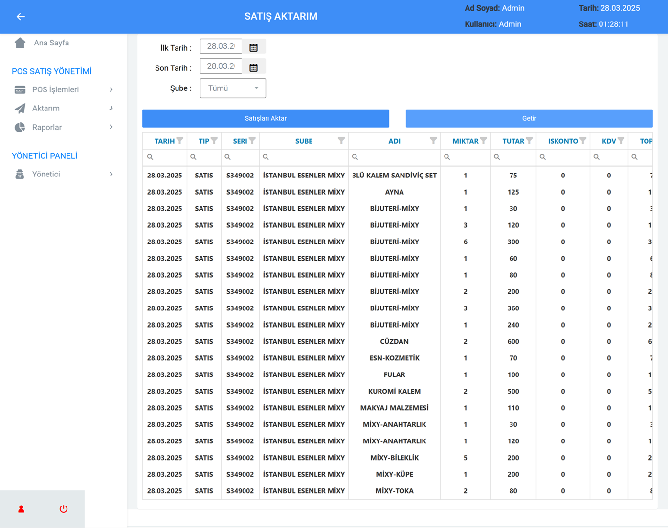This screenshot has height=528, width=668.
Task: Click the Aktarım paper plane icon
Action: 20,109
